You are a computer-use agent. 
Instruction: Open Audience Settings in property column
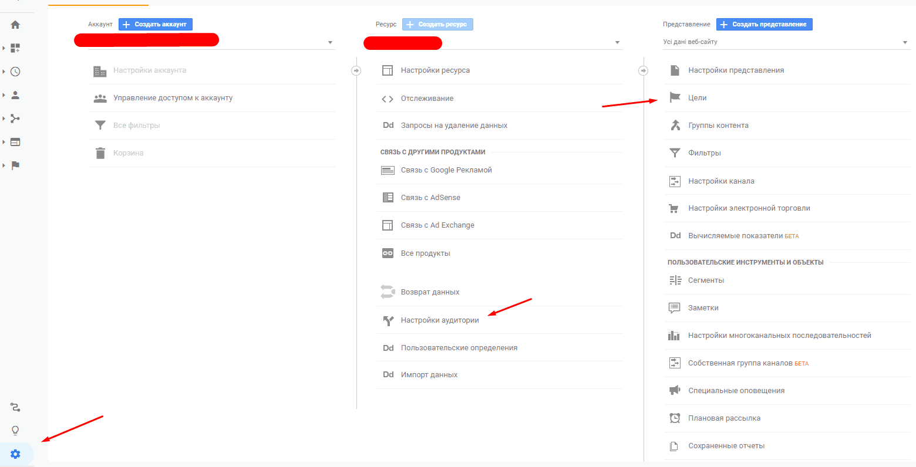tap(440, 320)
